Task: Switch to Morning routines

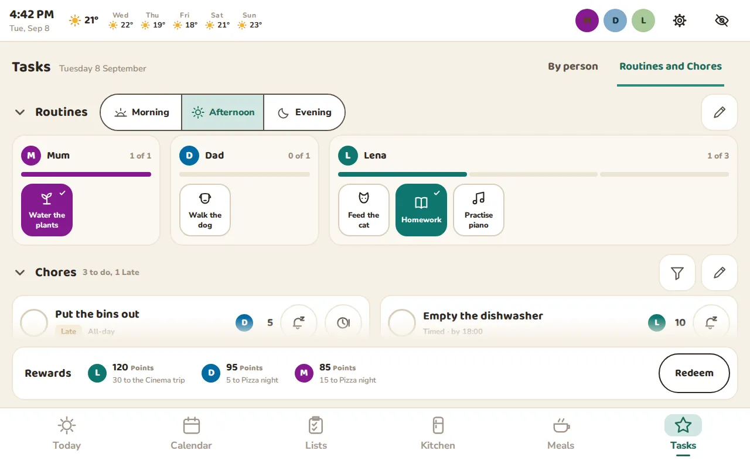Action: click(x=141, y=112)
